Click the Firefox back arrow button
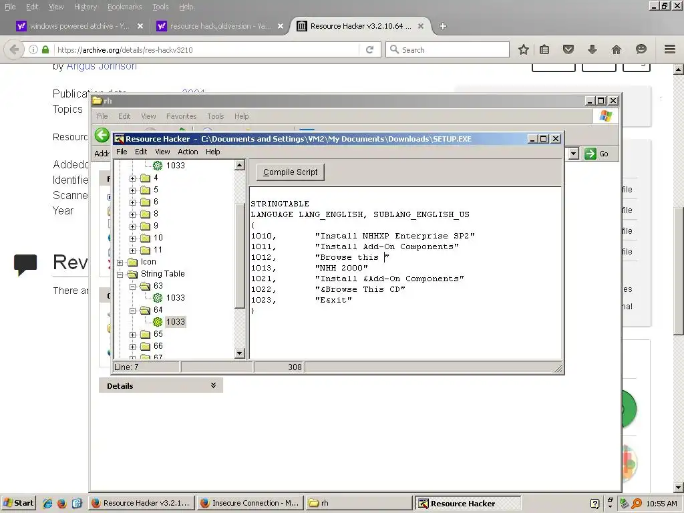This screenshot has height=513, width=684. pyautogui.click(x=14, y=49)
